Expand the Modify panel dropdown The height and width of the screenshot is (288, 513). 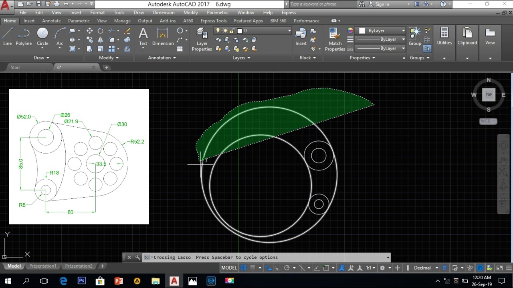point(109,58)
